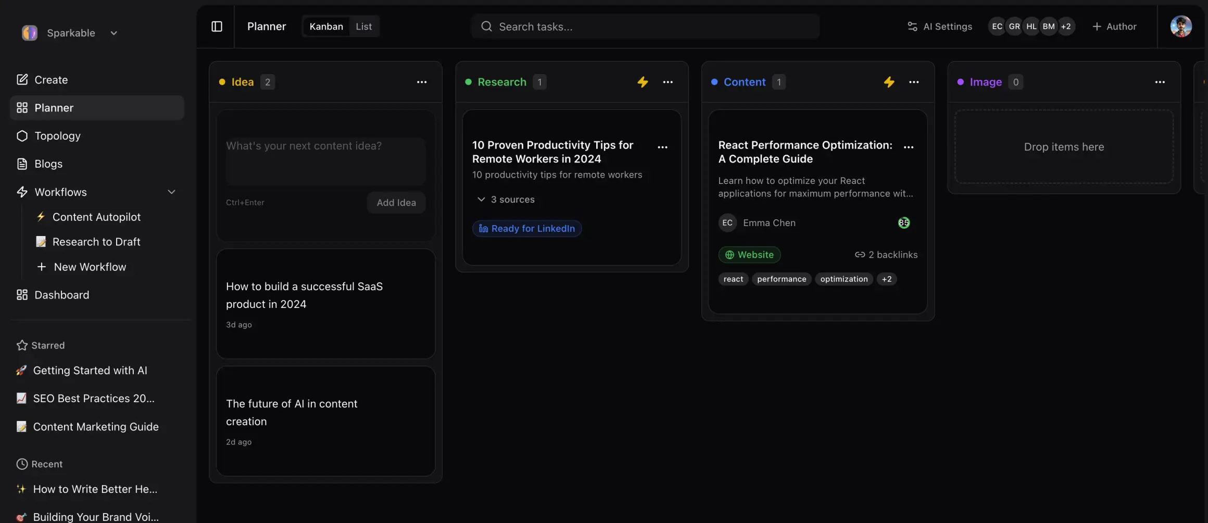The width and height of the screenshot is (1208, 523).
Task: Select the GR team avatar
Action: click(x=1014, y=27)
